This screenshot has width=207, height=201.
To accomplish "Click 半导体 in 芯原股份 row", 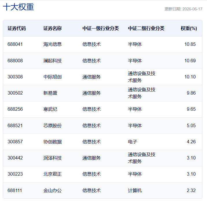I will coord(135,125).
